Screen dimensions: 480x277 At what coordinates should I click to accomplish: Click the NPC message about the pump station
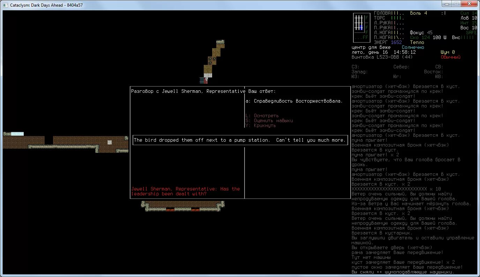point(240,140)
